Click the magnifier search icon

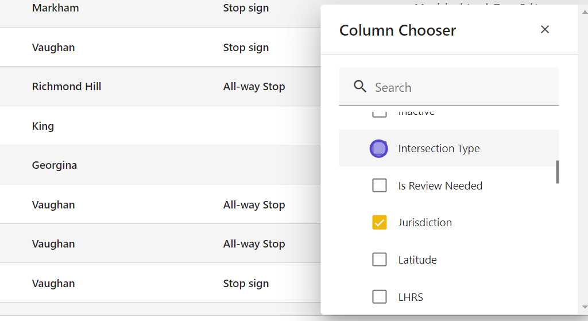click(x=360, y=87)
